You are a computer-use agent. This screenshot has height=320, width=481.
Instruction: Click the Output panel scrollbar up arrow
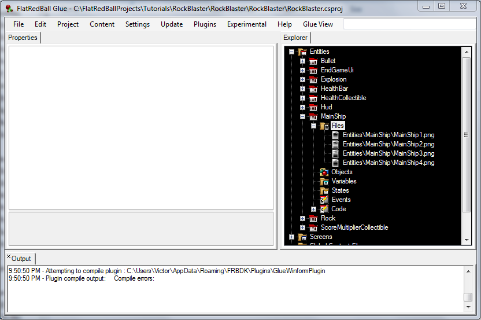pyautogui.click(x=468, y=271)
